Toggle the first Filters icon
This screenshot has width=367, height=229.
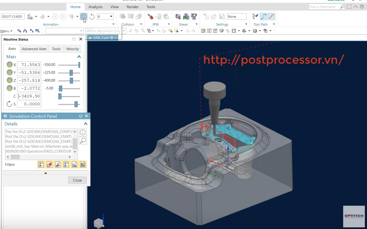coord(41,164)
